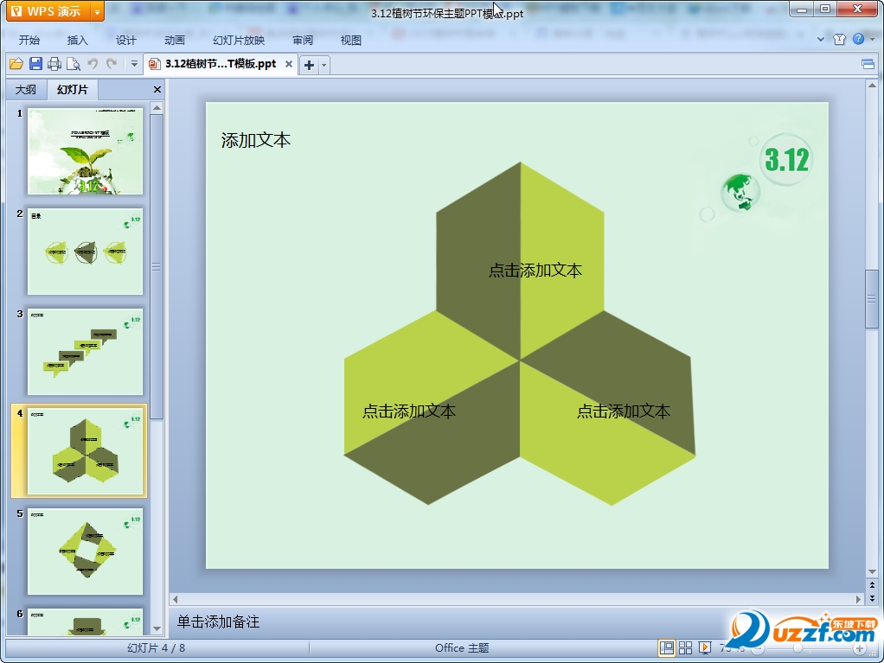Click bottom-left cube text 点击添加文本
Viewport: 884px width, 663px height.
pyautogui.click(x=409, y=411)
